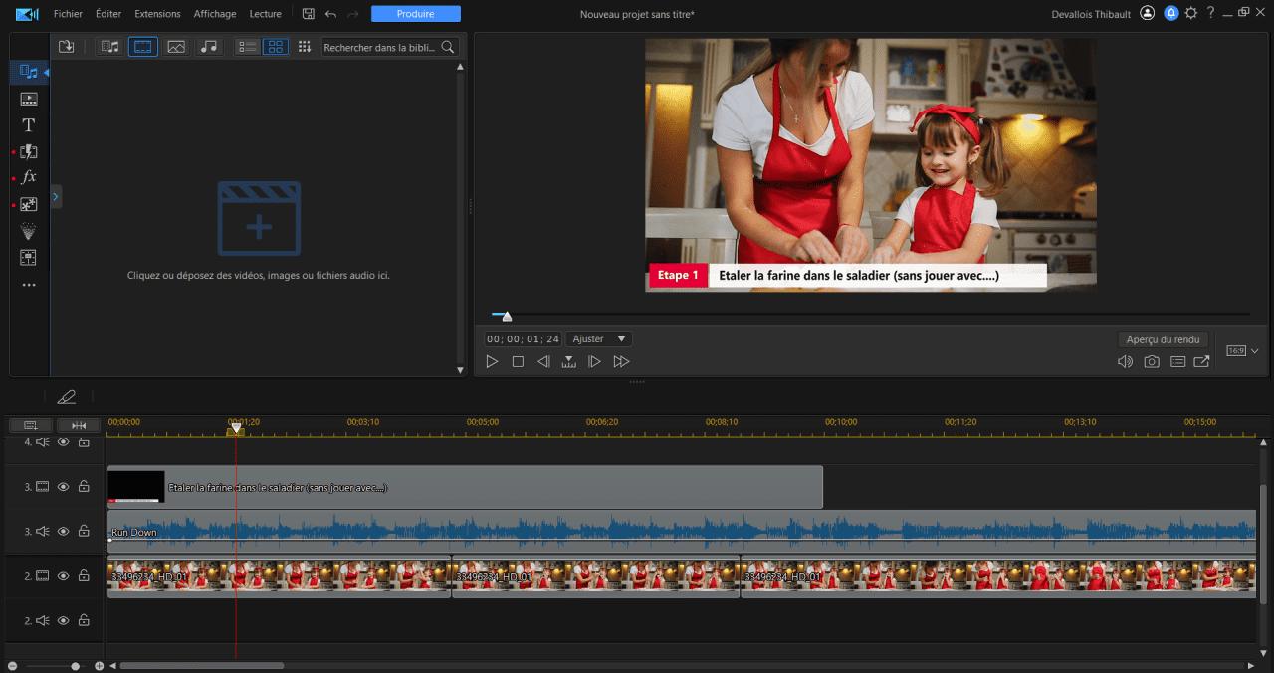The height and width of the screenshot is (673, 1274).
Task: Filter library to show images only
Action: click(x=176, y=47)
